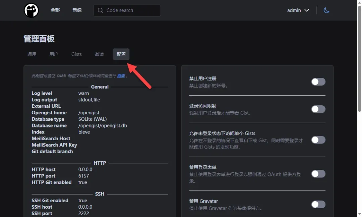
Task: Switch to the 通用 tab
Action: [x=32, y=54]
